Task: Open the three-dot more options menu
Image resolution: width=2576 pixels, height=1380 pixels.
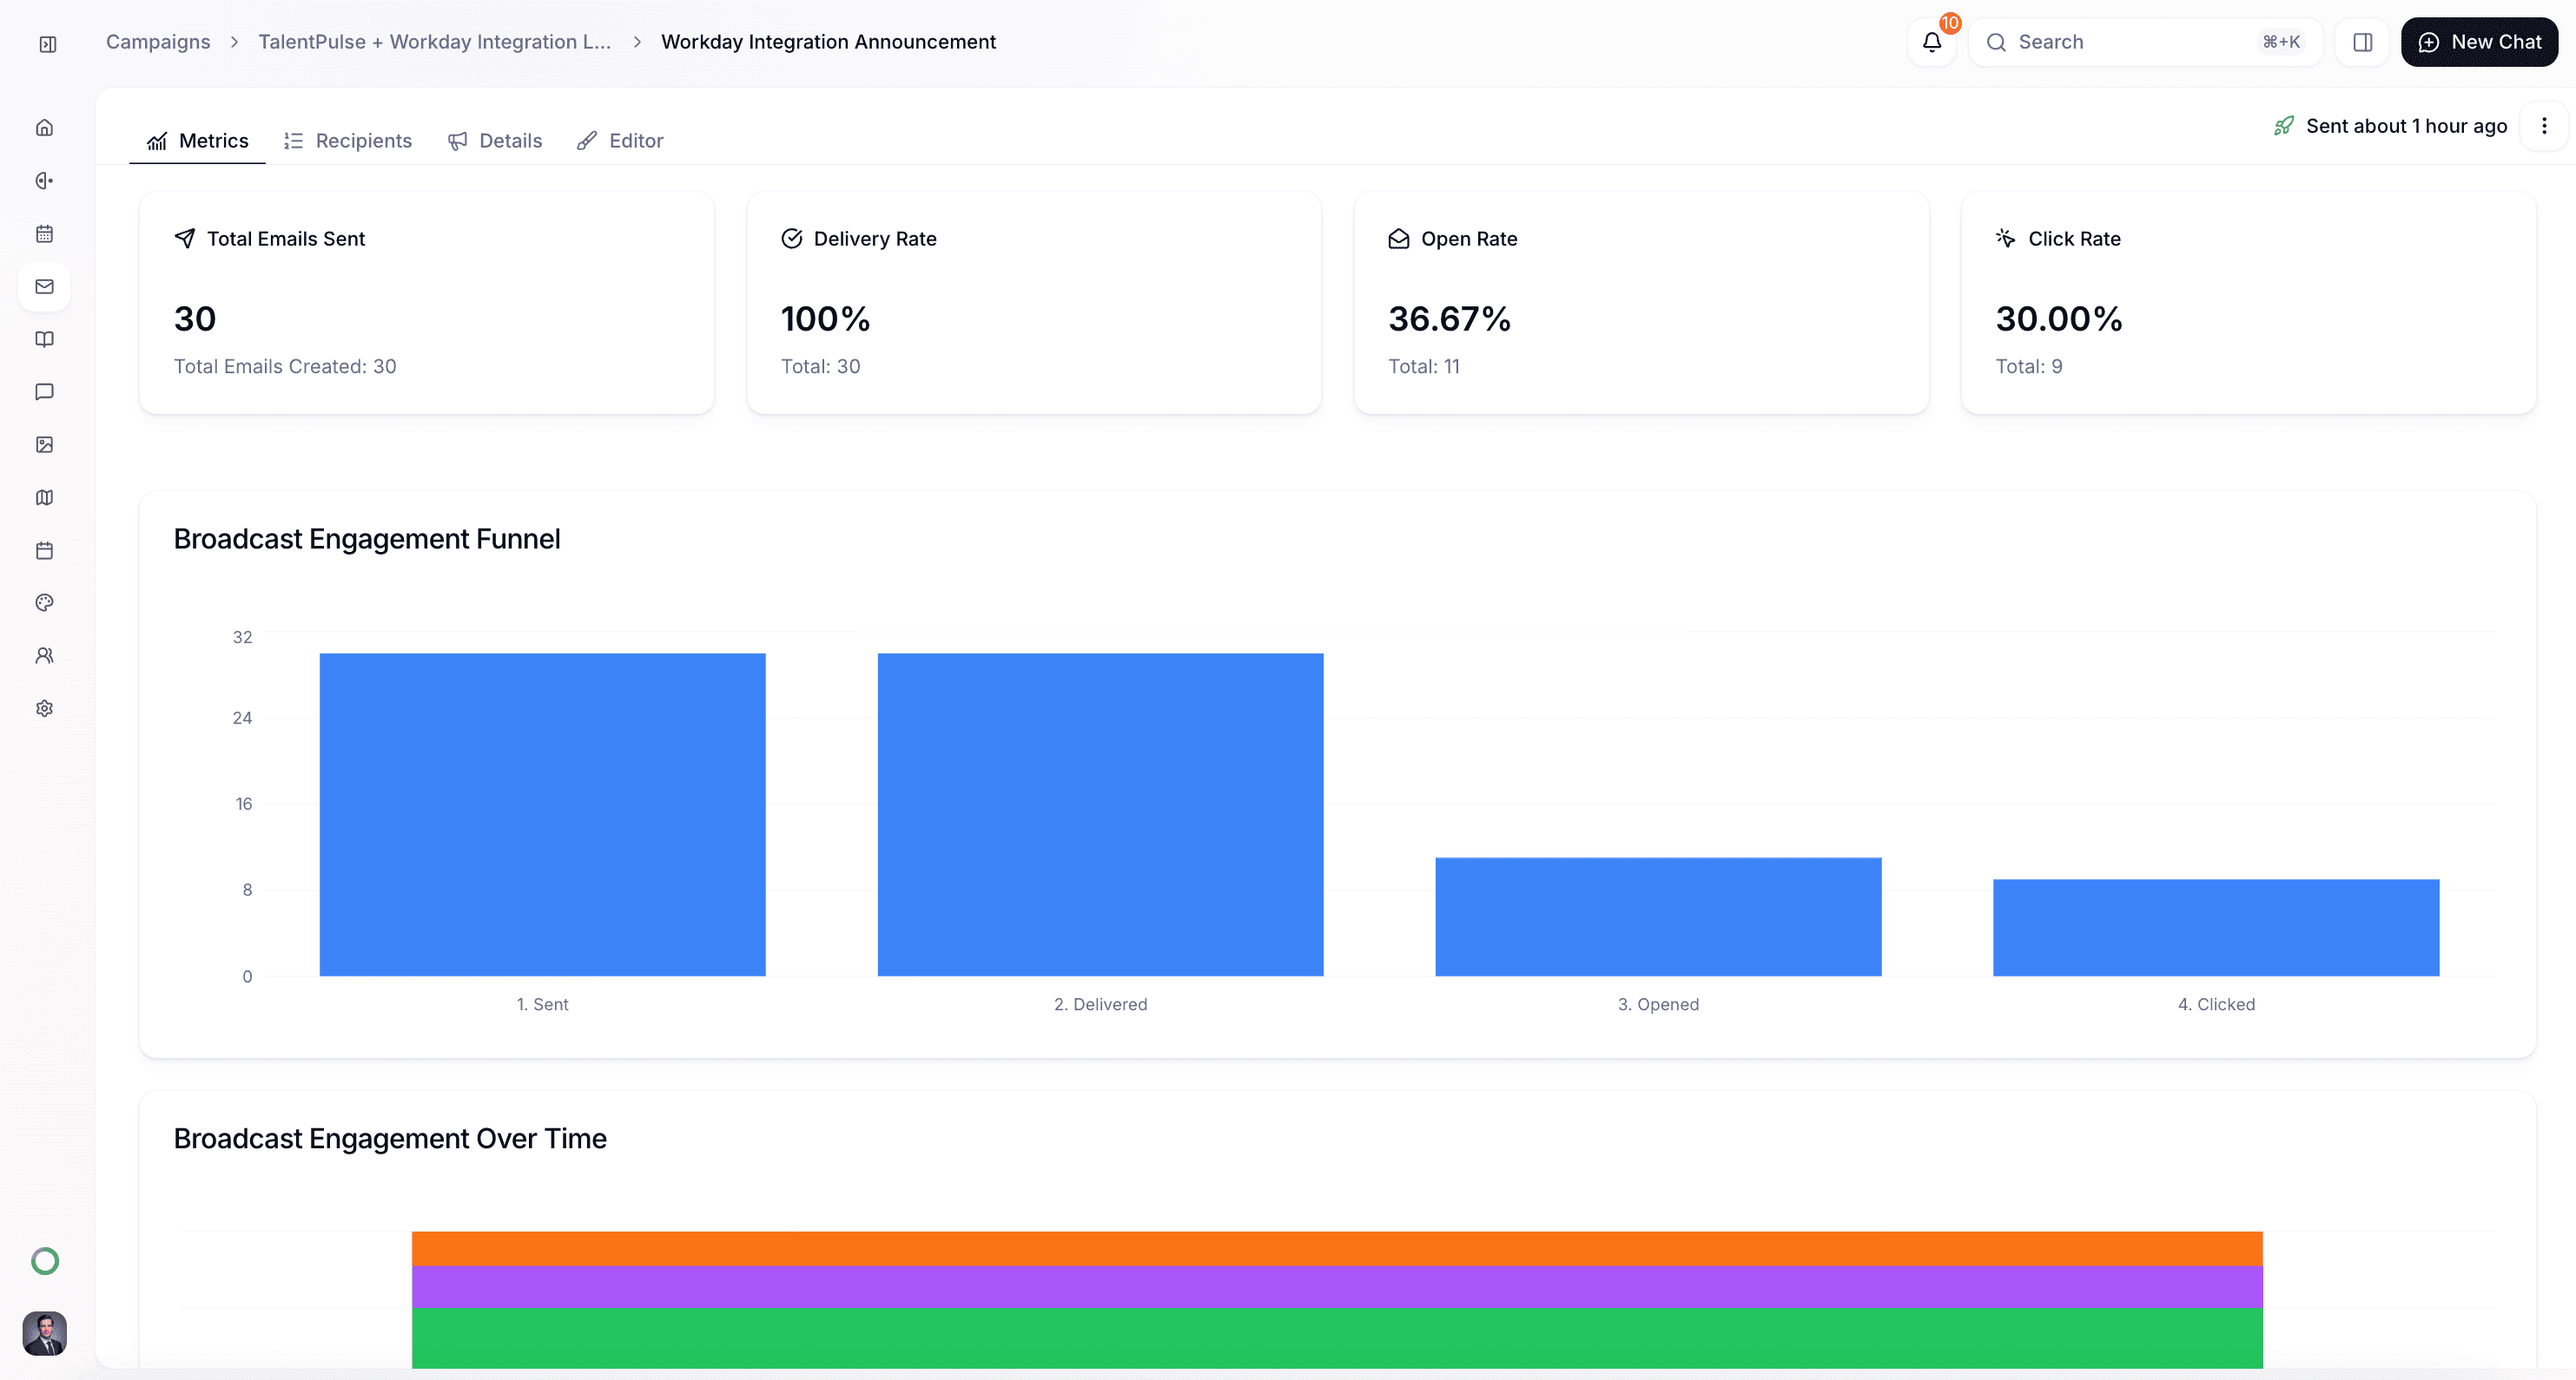Action: (x=2544, y=126)
